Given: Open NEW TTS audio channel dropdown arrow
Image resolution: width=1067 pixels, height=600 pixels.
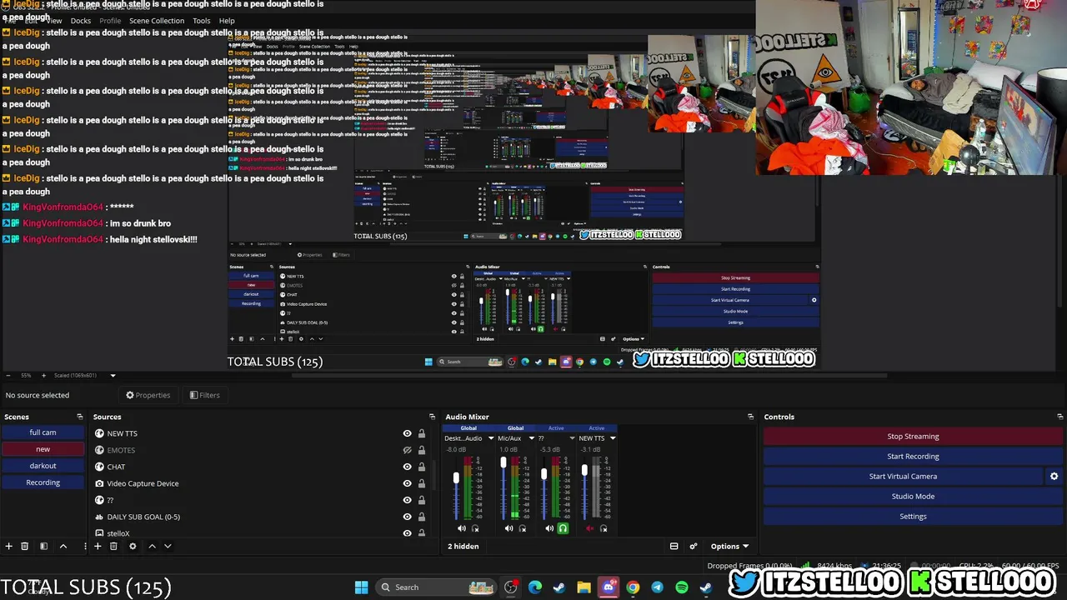Looking at the screenshot, I should 613,438.
